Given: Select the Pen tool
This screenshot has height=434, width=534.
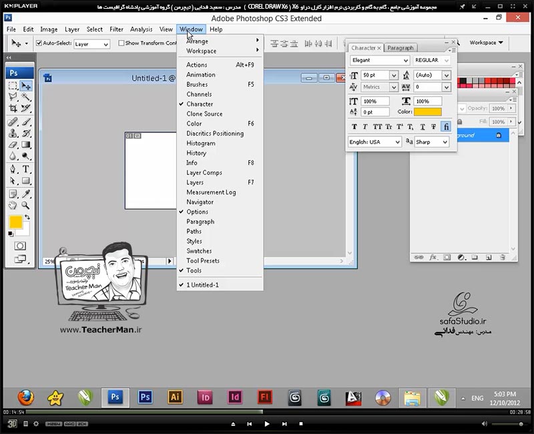Looking at the screenshot, I should (x=13, y=170).
